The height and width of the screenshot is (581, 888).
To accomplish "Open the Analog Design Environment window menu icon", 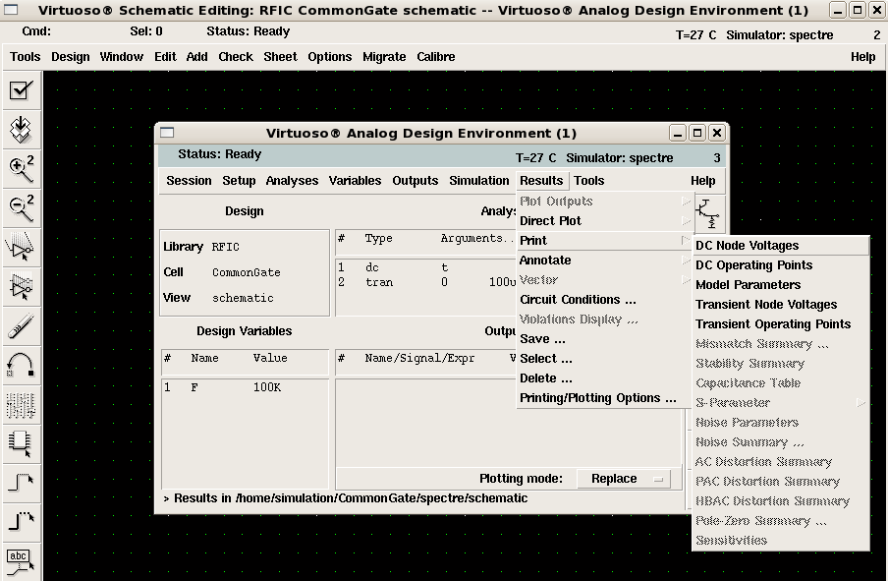I will pos(167,133).
